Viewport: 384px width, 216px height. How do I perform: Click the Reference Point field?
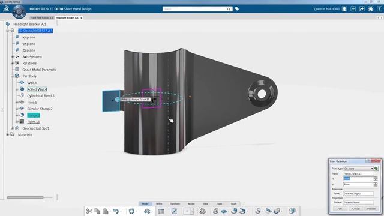[x=359, y=193]
